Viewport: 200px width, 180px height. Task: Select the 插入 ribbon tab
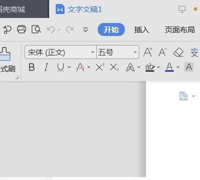[141, 30]
